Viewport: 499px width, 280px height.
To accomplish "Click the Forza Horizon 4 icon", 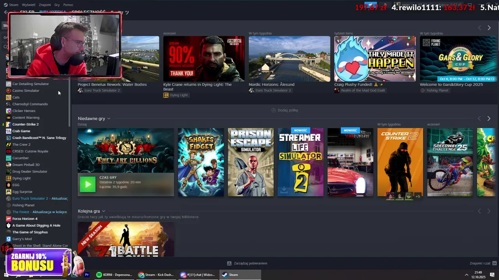I will point(8,219).
